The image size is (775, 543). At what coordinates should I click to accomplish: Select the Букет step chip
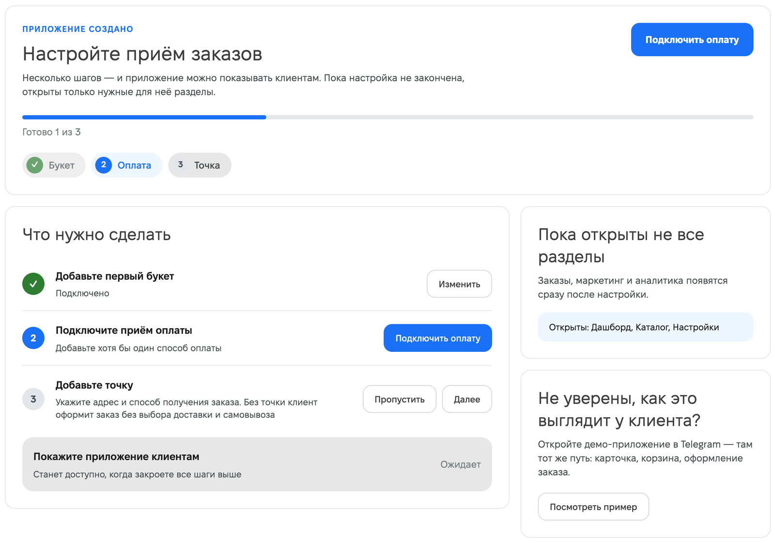click(54, 165)
